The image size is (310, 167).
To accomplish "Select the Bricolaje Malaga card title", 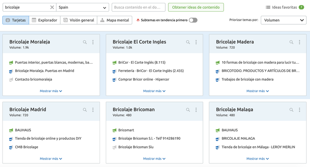I will click(234, 110).
